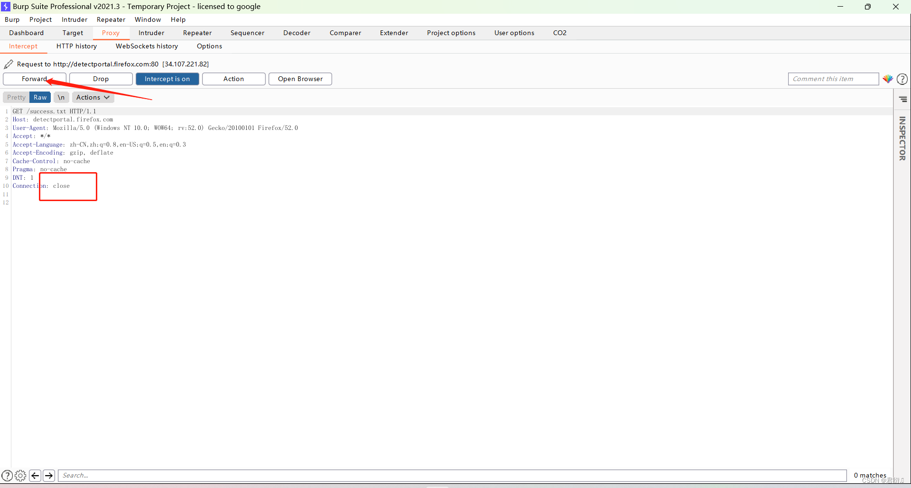Click the Comment this item field

pyautogui.click(x=833, y=79)
